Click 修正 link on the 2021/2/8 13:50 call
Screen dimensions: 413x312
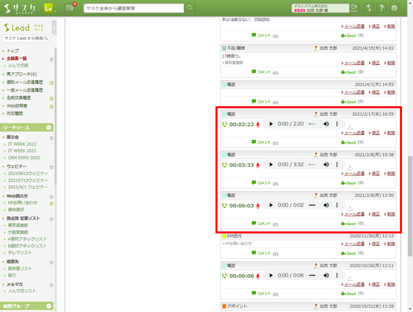(375, 214)
